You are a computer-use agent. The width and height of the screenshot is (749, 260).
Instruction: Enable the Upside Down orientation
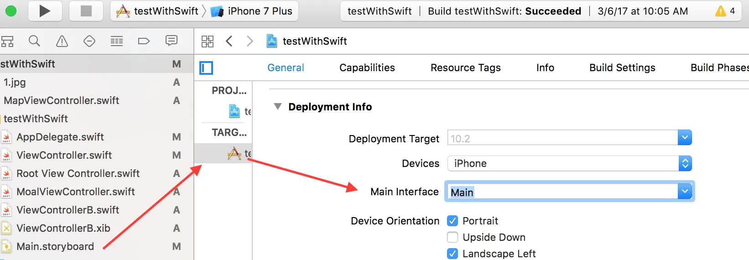(x=453, y=237)
